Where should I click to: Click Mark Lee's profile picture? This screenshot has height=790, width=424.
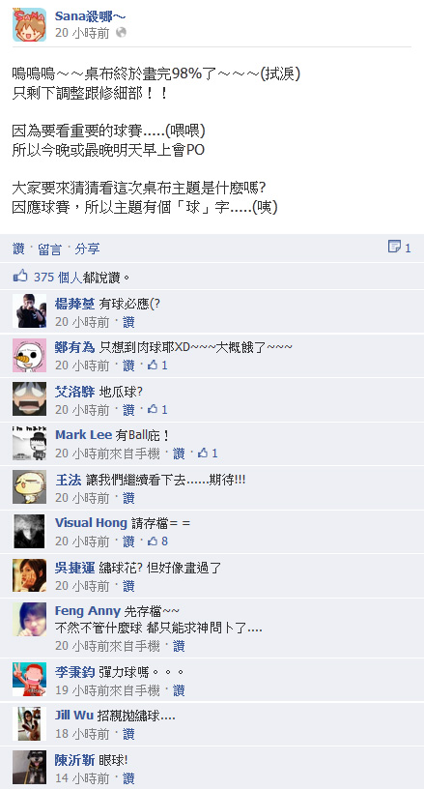[x=29, y=444]
